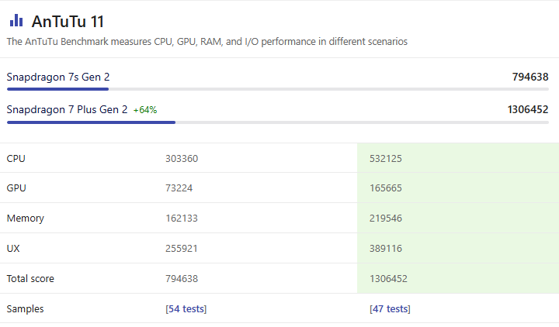
Task: Select GPU value 73224
Action: (x=179, y=188)
